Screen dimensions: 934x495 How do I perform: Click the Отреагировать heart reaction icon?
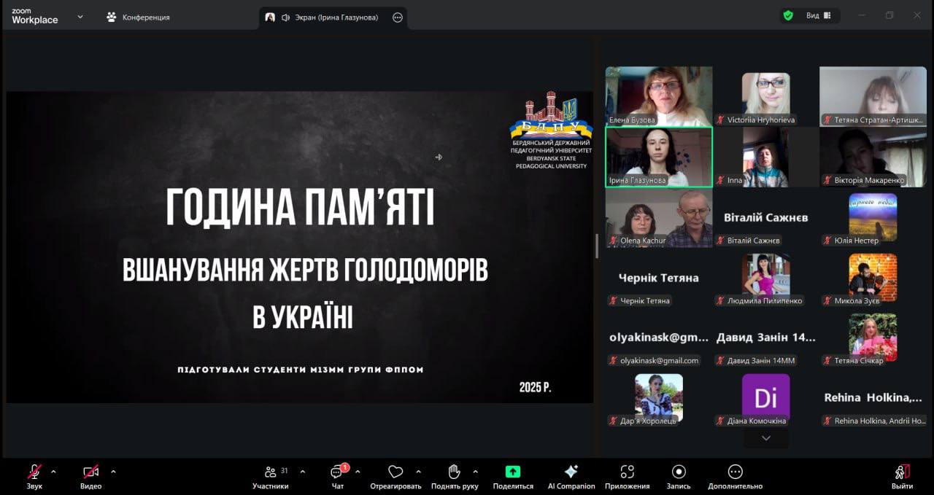(x=395, y=472)
